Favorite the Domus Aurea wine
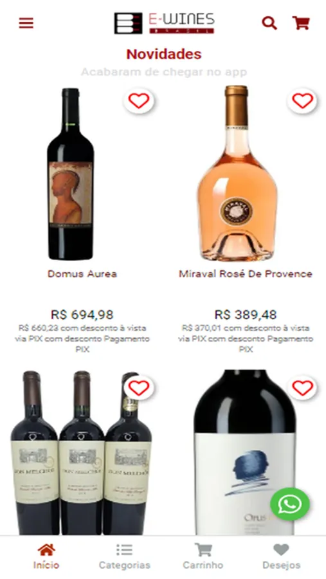The width and height of the screenshot is (326, 579). [139, 101]
